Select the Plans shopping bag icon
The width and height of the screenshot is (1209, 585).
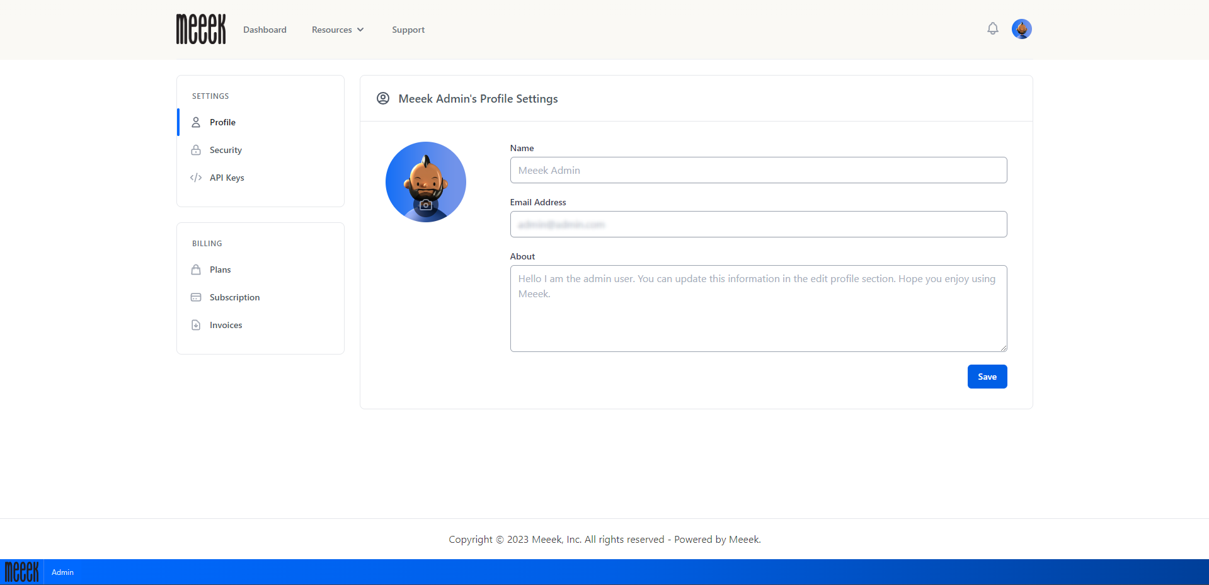point(196,269)
